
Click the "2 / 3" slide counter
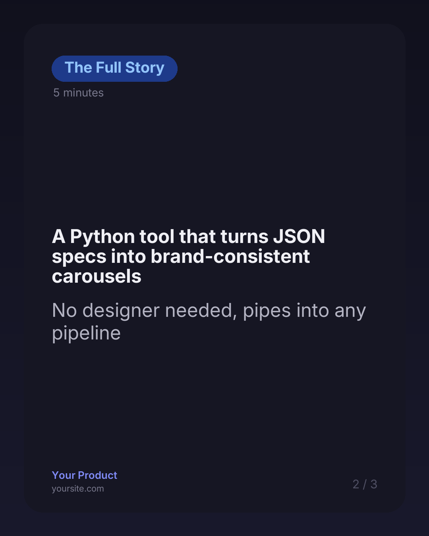[x=365, y=484]
